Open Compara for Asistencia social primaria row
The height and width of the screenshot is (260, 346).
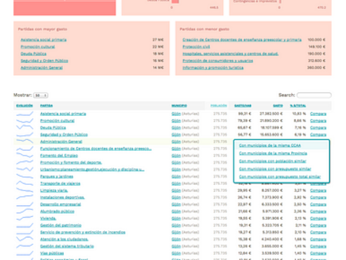[x=318, y=114]
